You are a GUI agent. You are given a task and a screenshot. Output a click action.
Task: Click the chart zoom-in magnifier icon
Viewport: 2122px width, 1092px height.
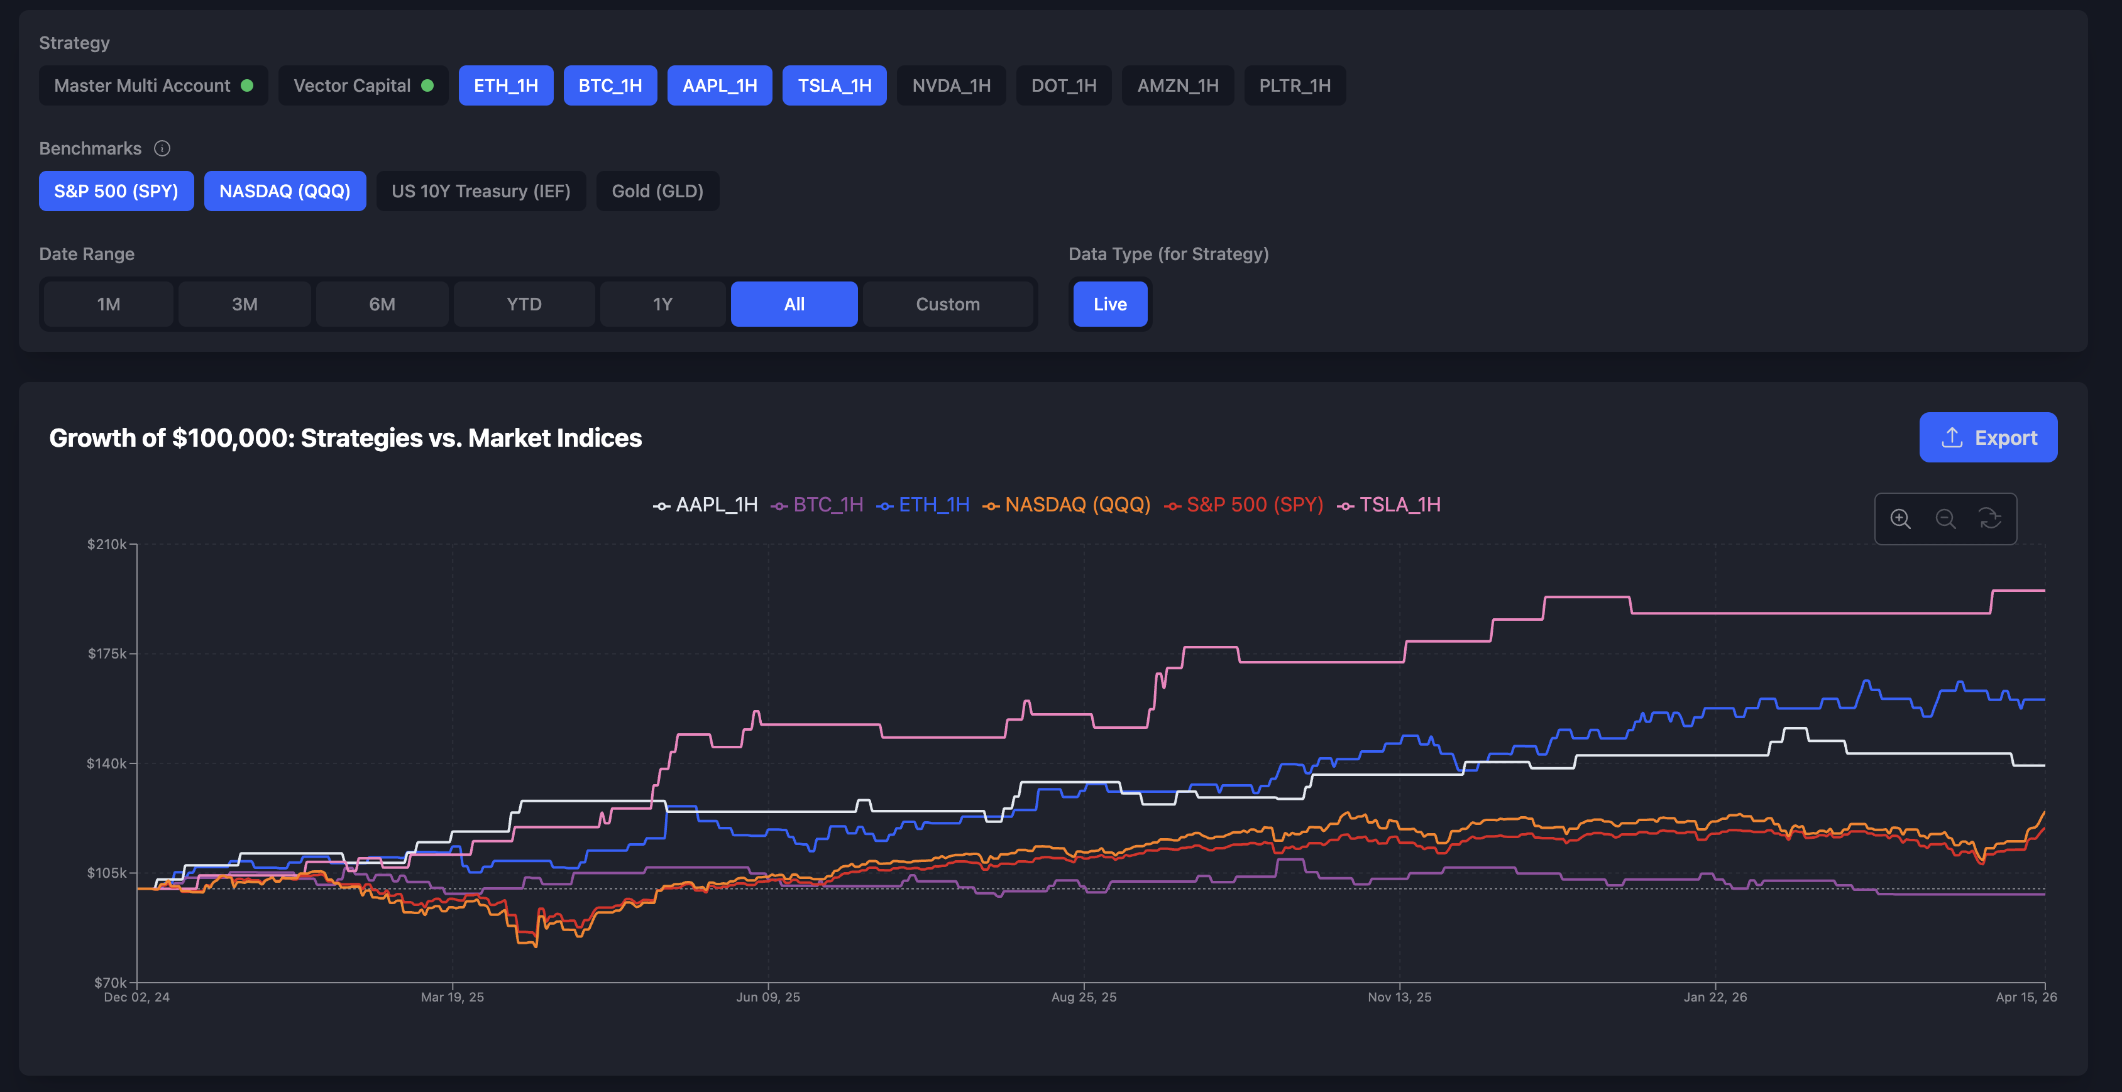pos(1900,519)
